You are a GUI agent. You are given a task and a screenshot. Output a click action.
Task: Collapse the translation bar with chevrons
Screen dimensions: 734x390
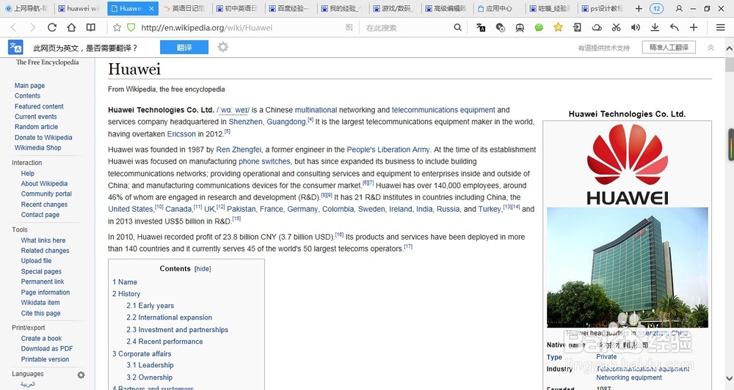pos(711,48)
